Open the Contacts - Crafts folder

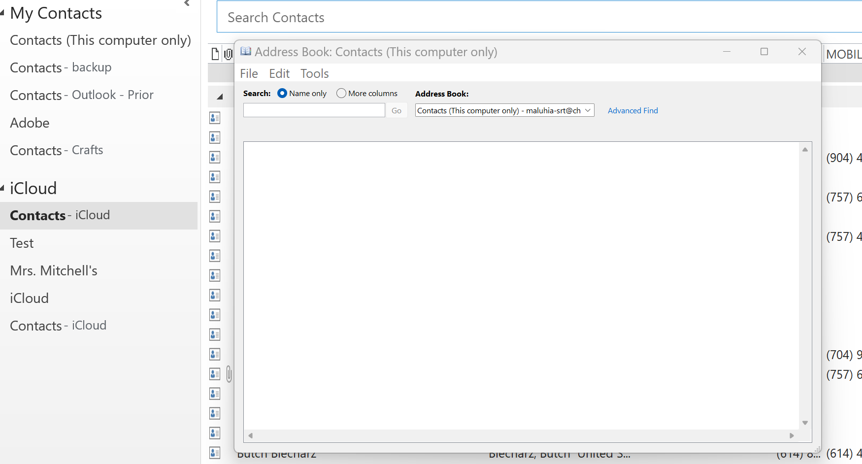point(57,150)
